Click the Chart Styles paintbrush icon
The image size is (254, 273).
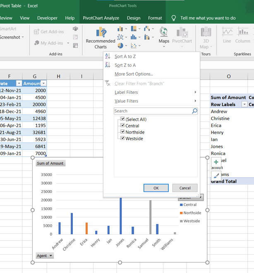216,175
